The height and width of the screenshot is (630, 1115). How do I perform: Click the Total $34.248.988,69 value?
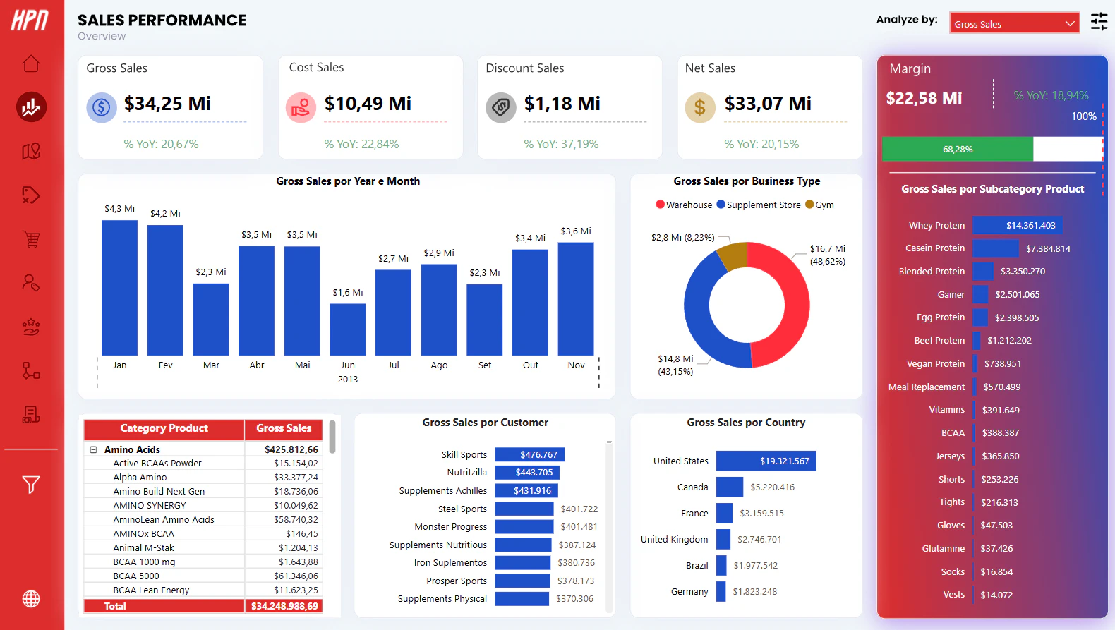click(x=284, y=606)
